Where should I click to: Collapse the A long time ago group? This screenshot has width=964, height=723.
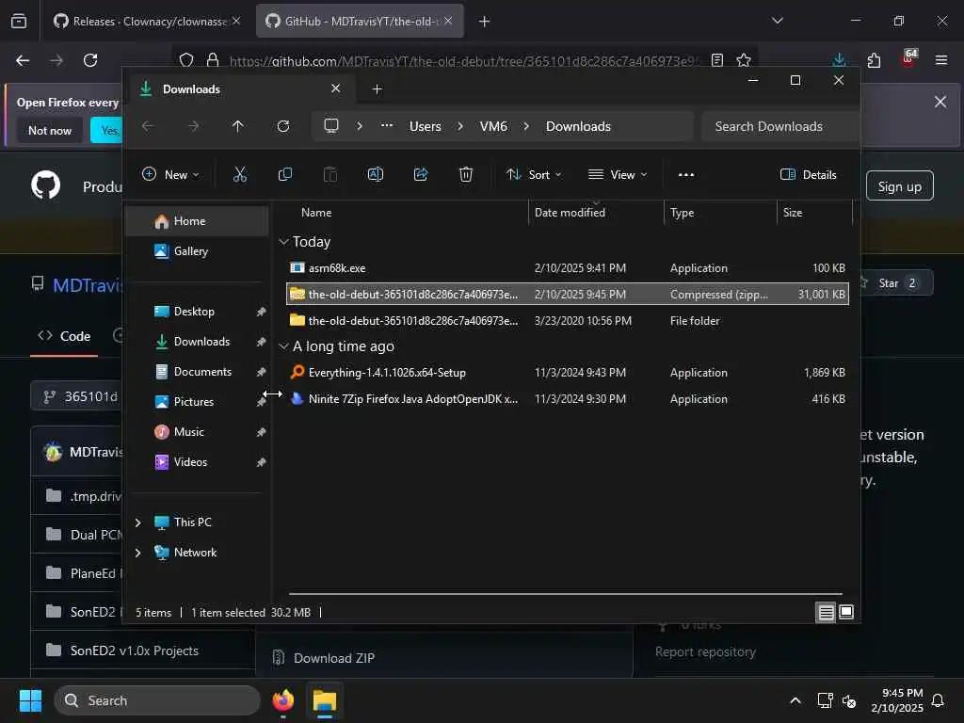(x=283, y=346)
